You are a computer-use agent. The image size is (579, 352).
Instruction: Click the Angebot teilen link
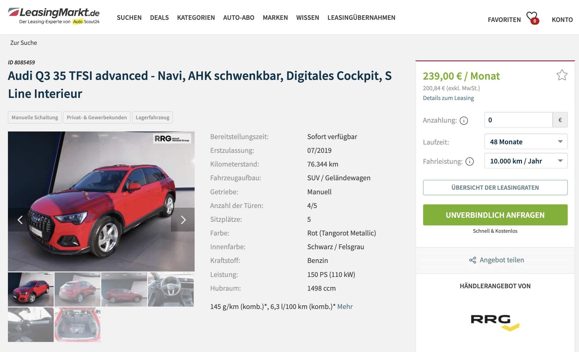coord(502,260)
